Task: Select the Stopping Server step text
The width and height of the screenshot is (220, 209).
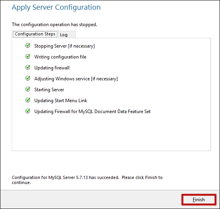Action: [x=64, y=46]
